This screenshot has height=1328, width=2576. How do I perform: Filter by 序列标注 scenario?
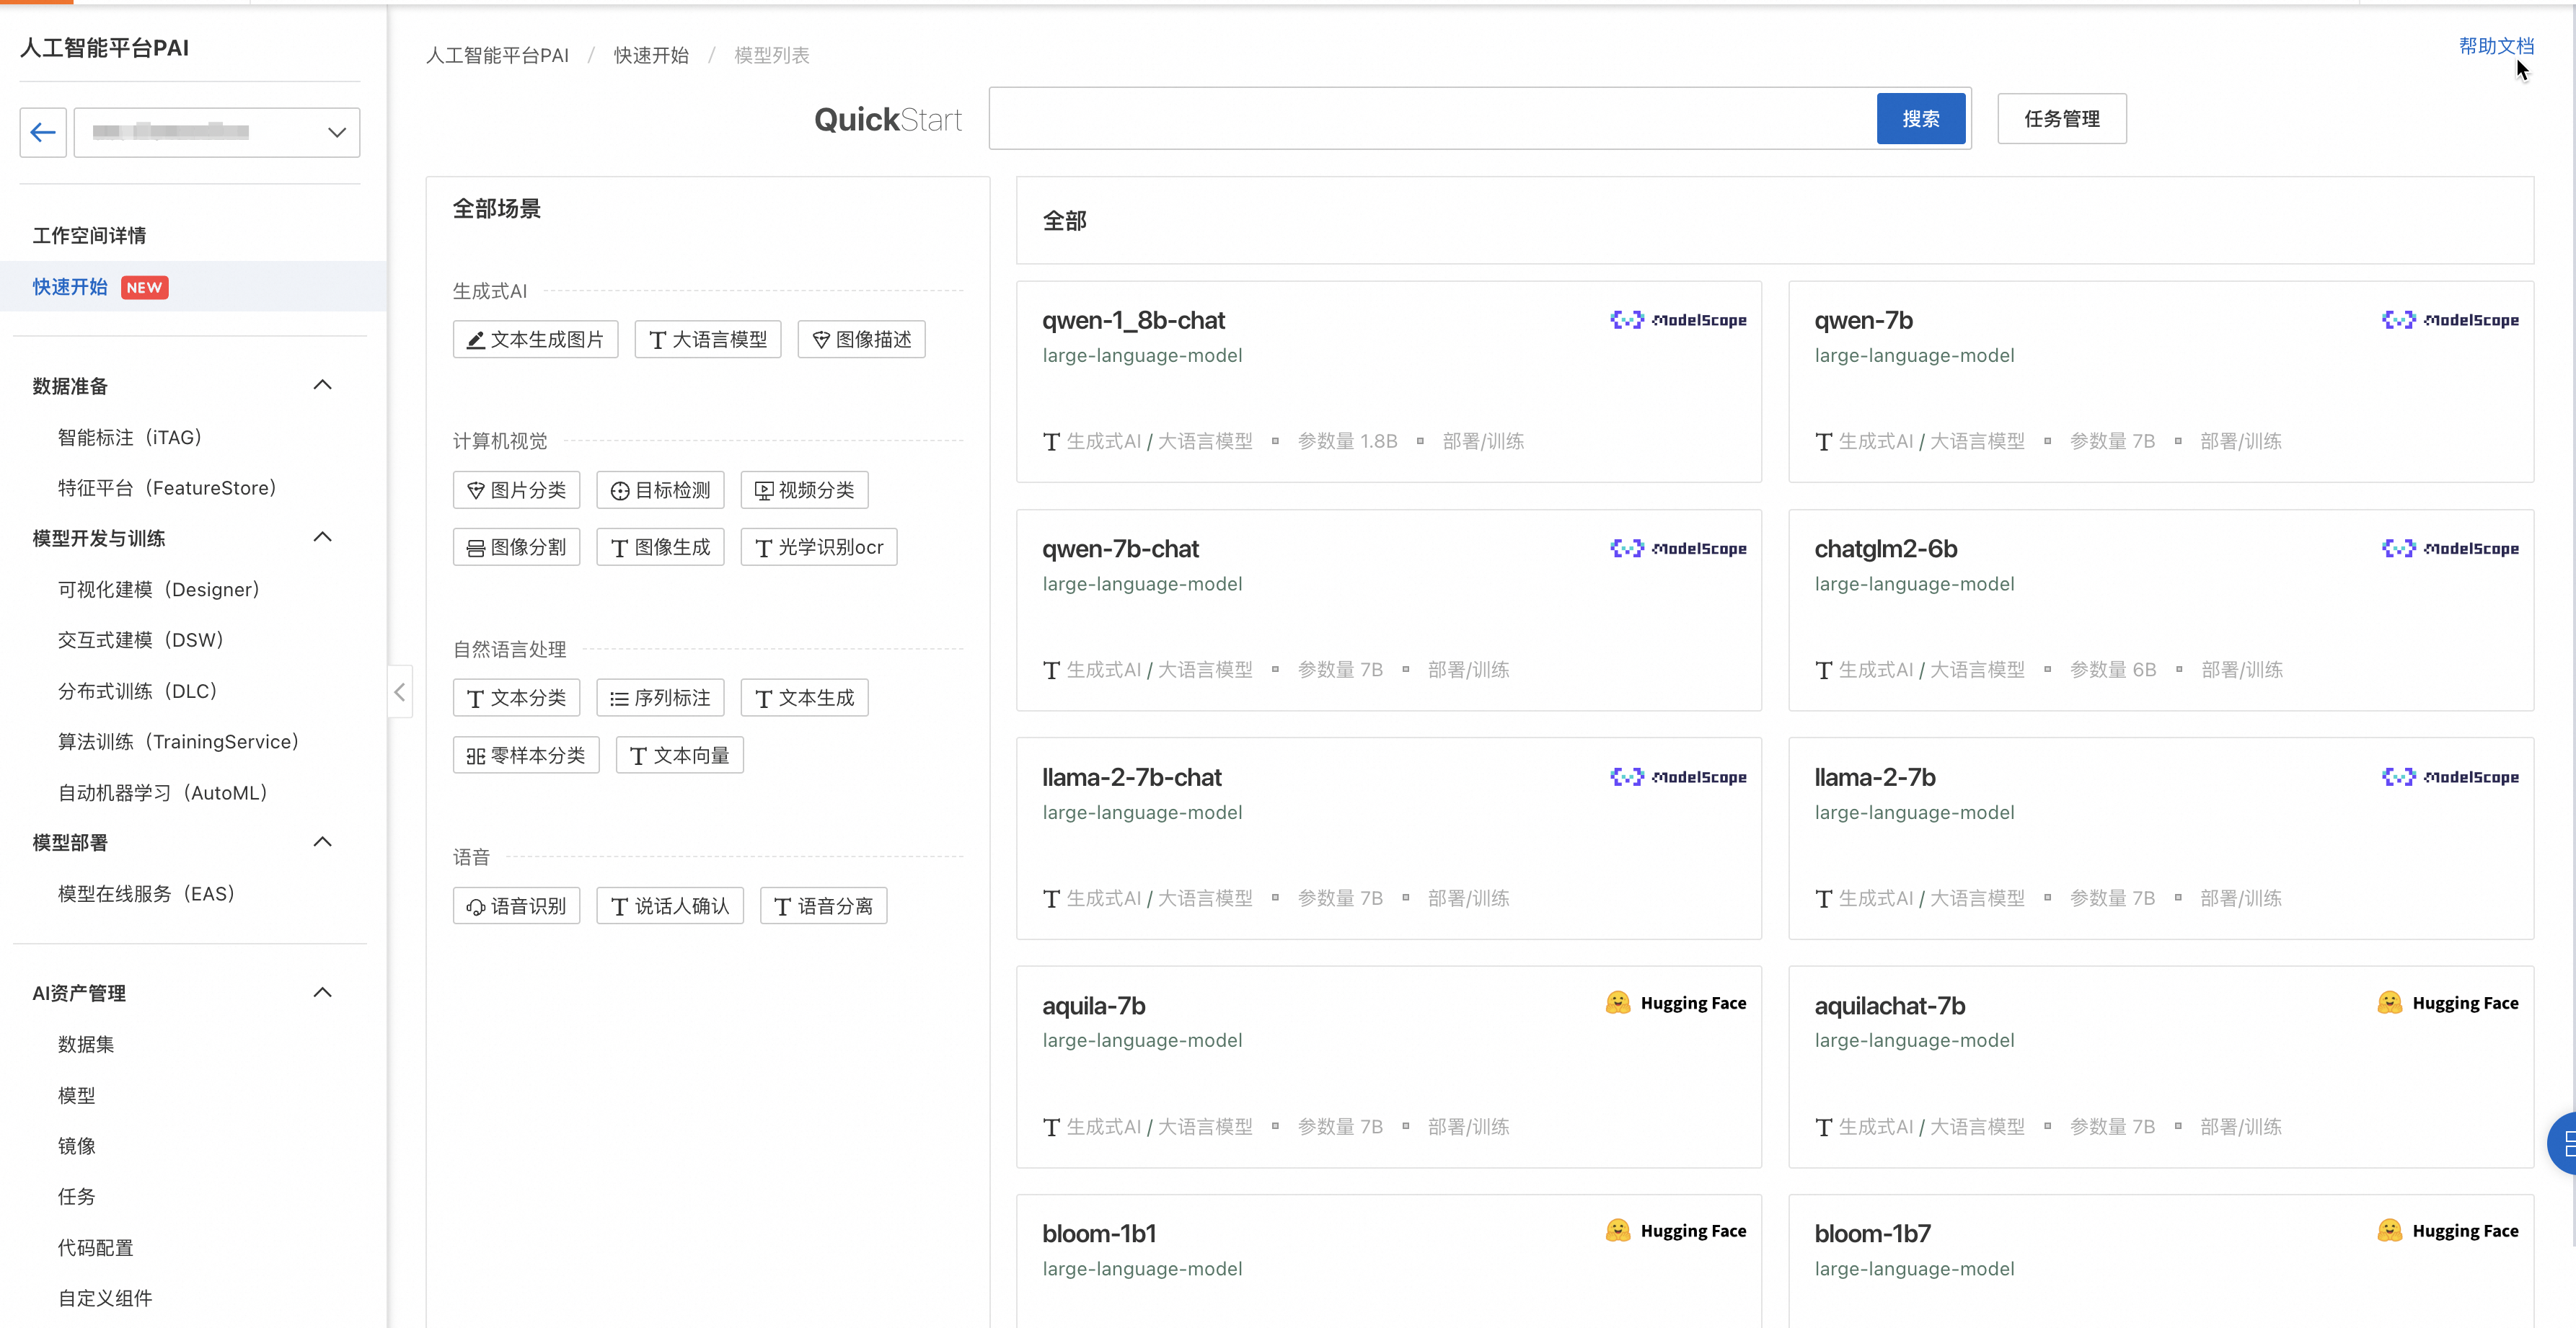click(660, 698)
